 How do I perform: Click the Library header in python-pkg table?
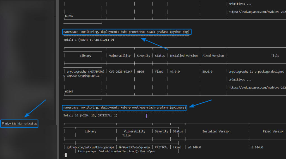(x=85, y=56)
